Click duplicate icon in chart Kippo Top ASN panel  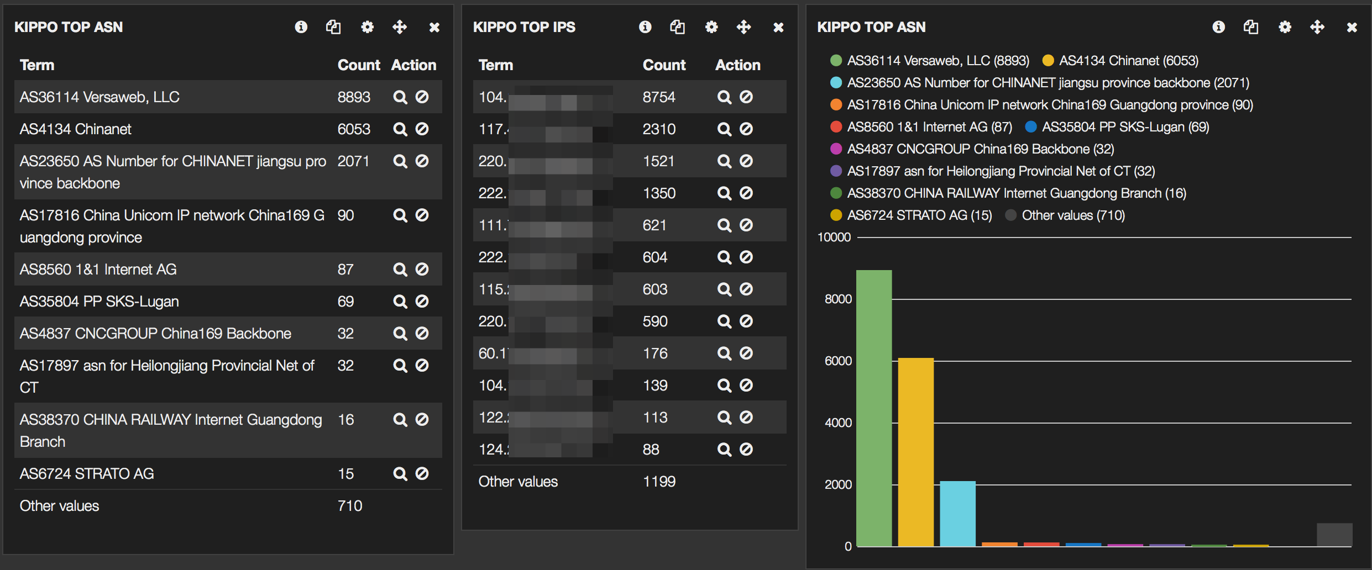click(1251, 27)
